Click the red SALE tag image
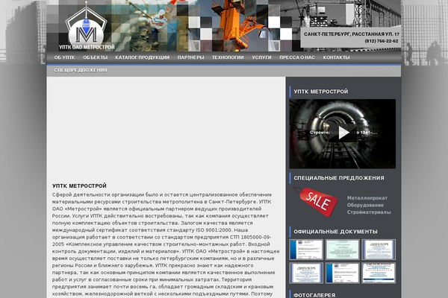 click(x=316, y=201)
